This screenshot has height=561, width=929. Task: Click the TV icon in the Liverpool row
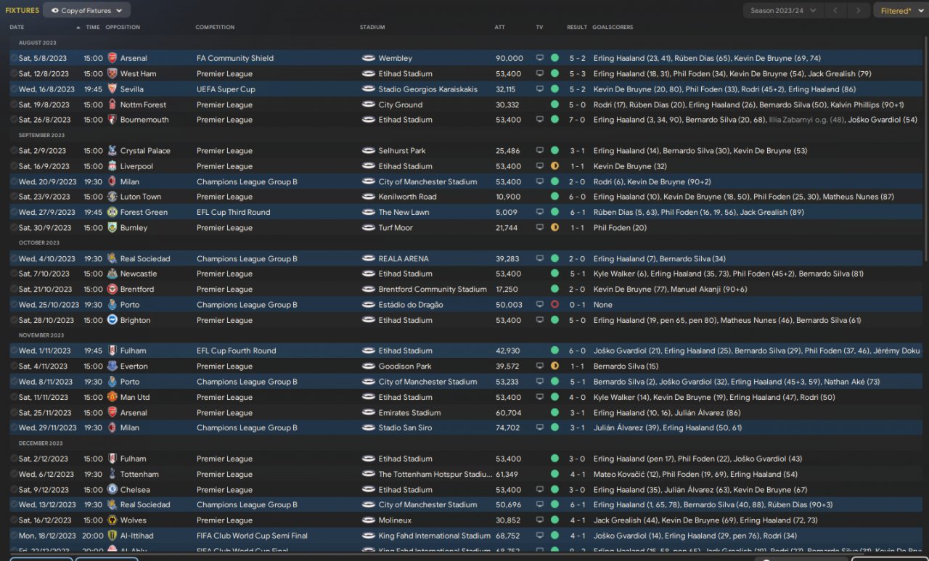[539, 166]
